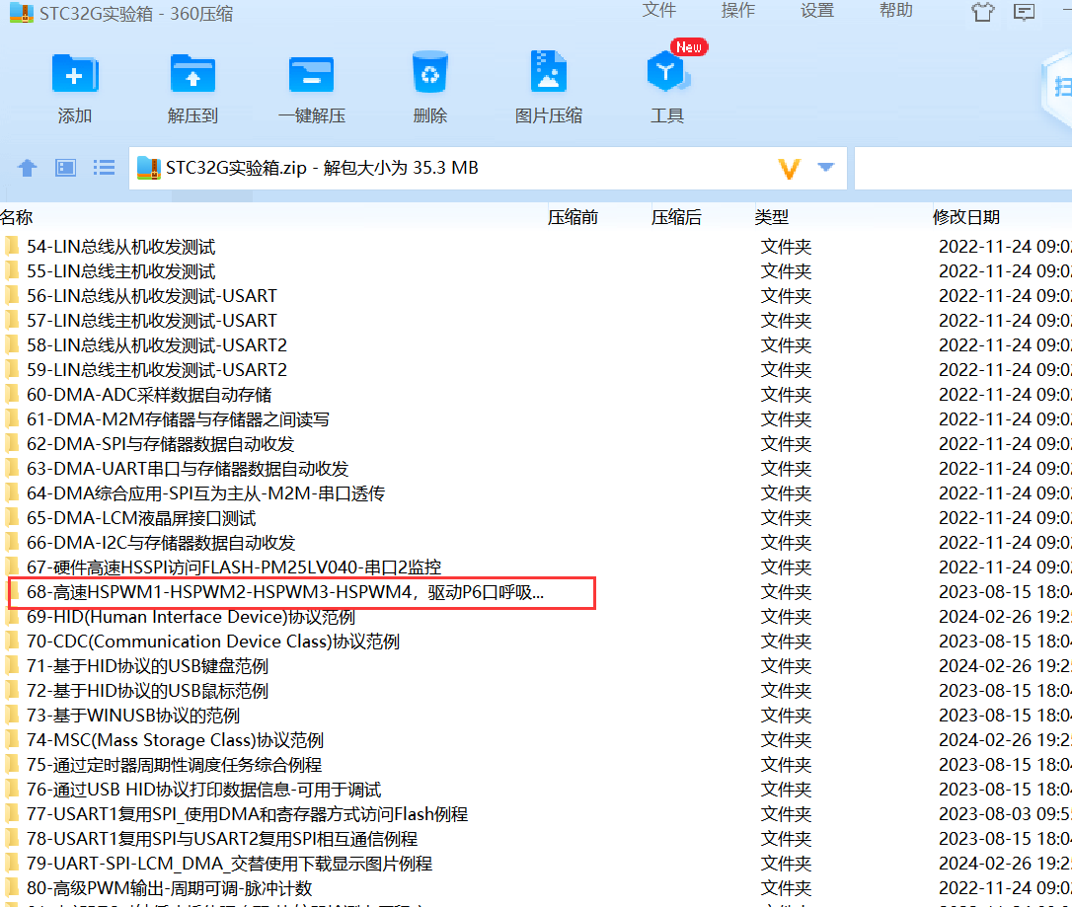Viewport: 1072px width, 907px height.
Task: Select folder 59-LIN总线主机收发测试-USART2
Action: 157,370
